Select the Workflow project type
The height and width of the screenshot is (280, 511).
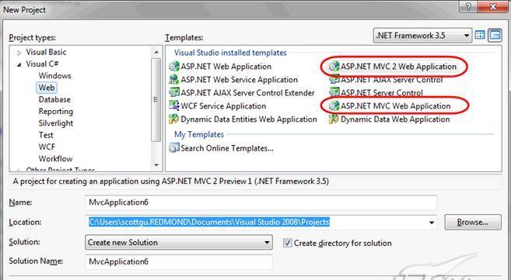coord(55,159)
